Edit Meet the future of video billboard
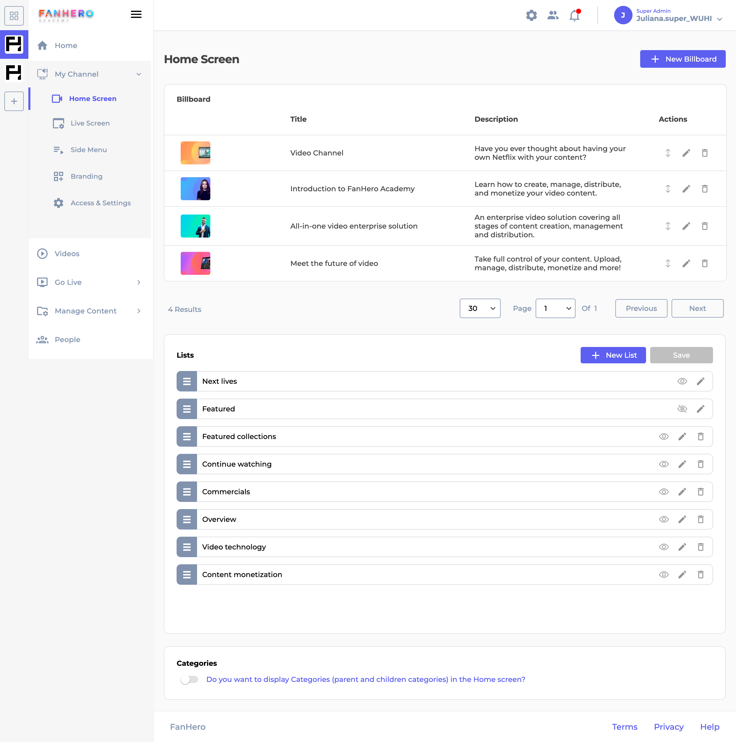The image size is (736, 742). [686, 263]
